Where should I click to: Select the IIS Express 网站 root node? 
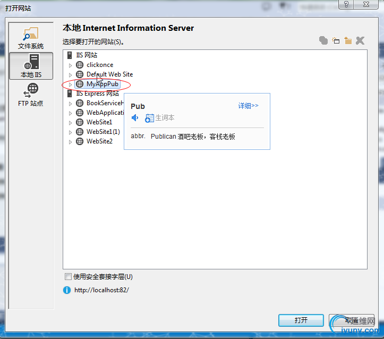click(98, 94)
